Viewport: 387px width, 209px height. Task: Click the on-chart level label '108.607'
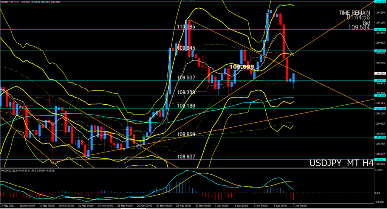186,157
